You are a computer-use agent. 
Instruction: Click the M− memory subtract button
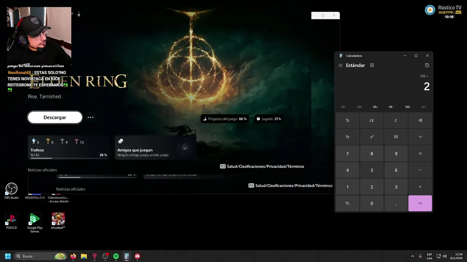point(391,107)
